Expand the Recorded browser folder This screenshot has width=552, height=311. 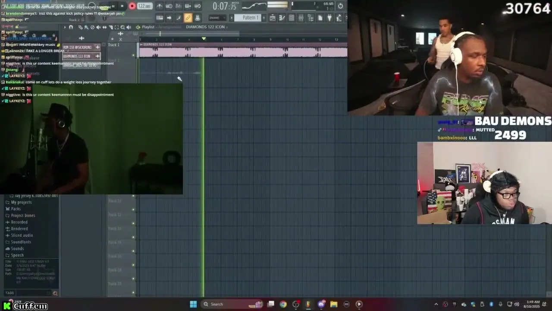tap(19, 222)
